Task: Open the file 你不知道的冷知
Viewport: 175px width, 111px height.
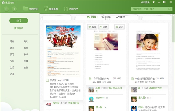Action: (101, 79)
